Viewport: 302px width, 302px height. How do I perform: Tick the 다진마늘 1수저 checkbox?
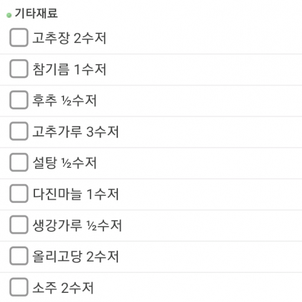(x=19, y=193)
